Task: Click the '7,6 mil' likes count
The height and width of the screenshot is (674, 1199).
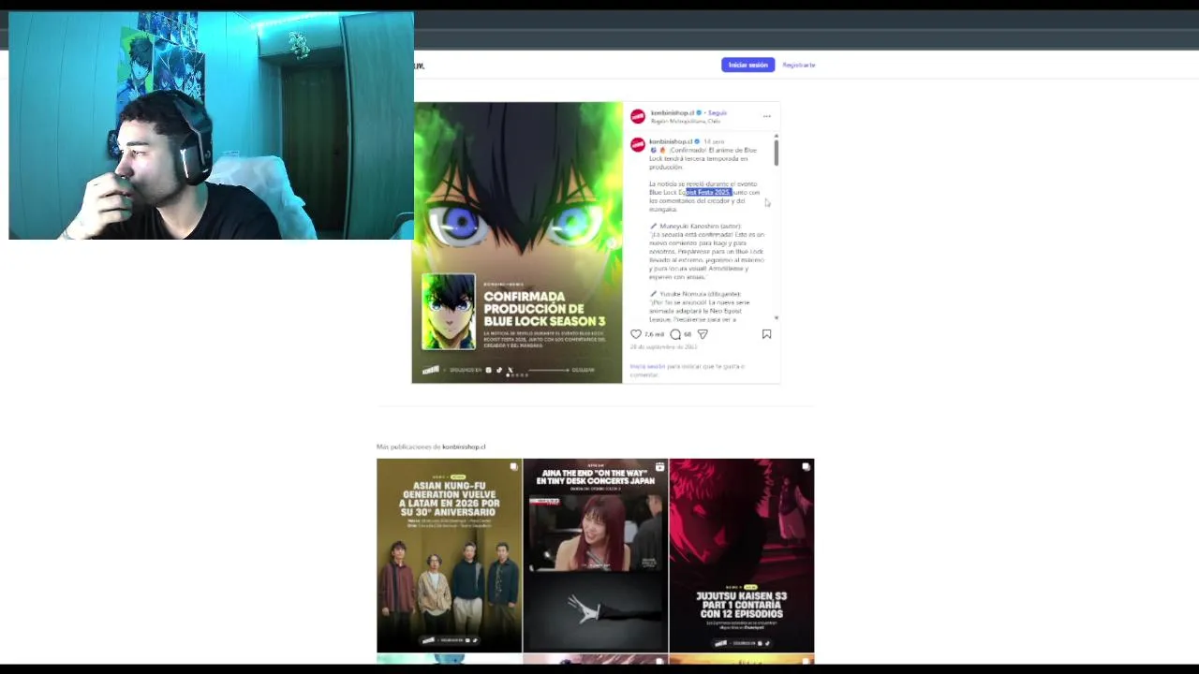Action: click(x=654, y=334)
